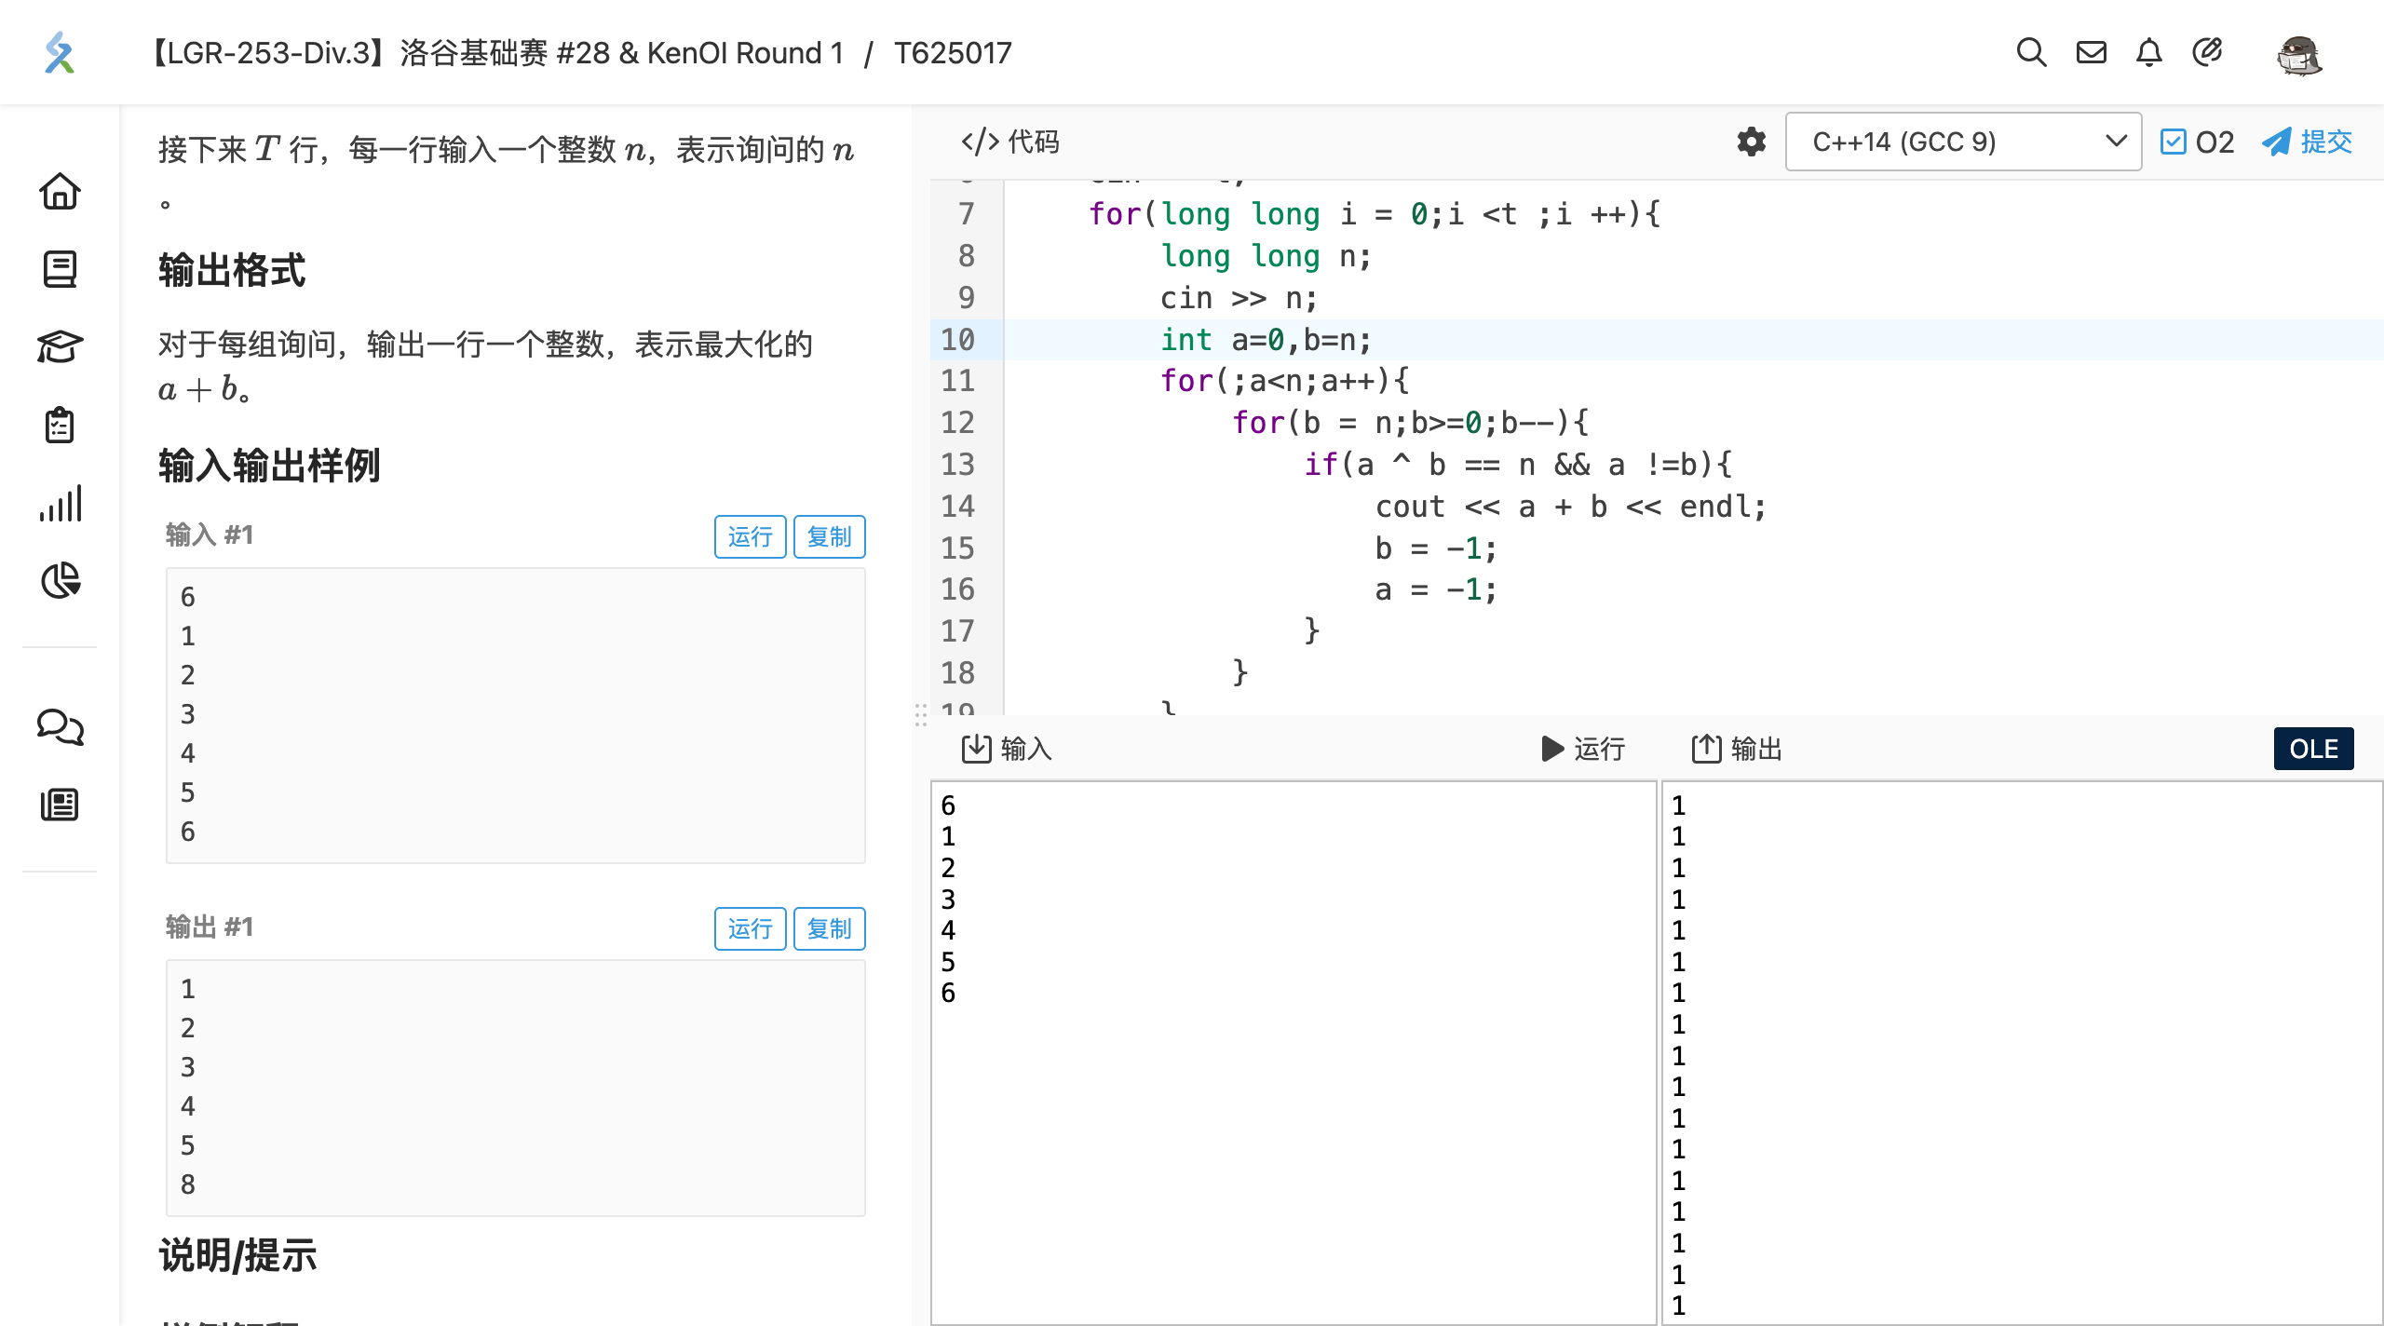Viewport: 2384px width, 1326px height.
Task: Open the notifications bell icon
Action: click(x=2148, y=53)
